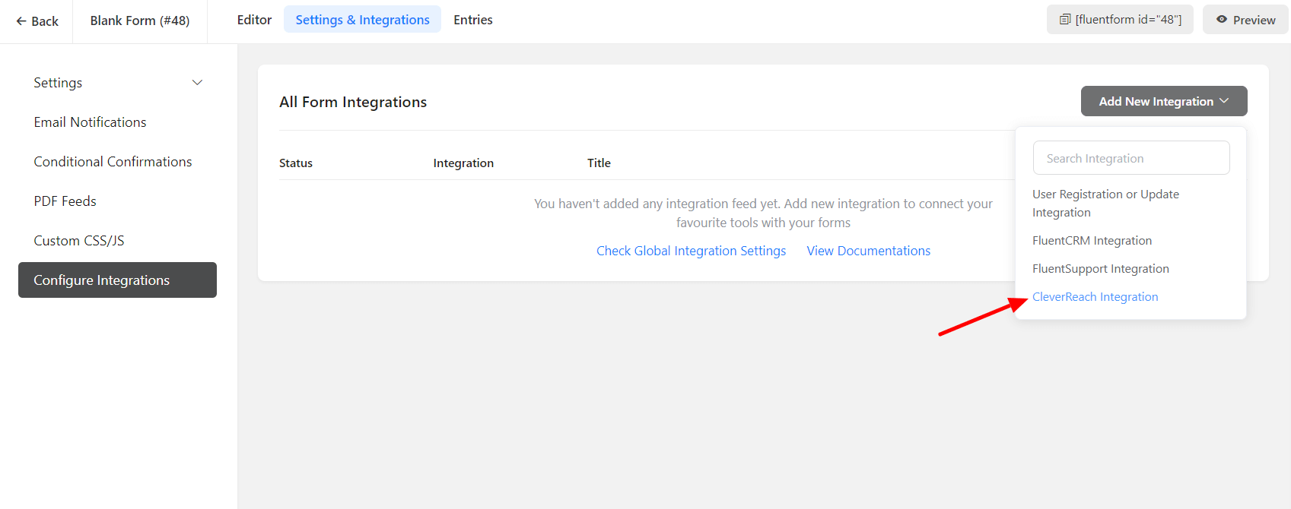Open Email Notifications settings
The image size is (1291, 509).
click(x=90, y=122)
